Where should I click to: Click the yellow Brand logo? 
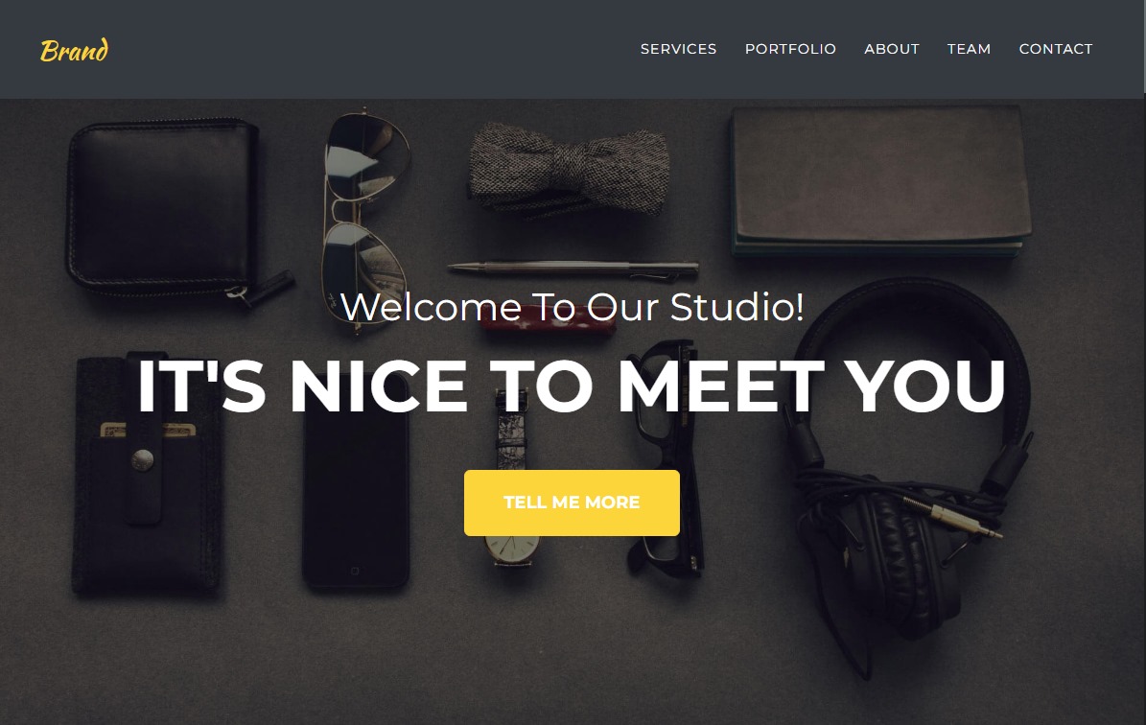tap(74, 50)
